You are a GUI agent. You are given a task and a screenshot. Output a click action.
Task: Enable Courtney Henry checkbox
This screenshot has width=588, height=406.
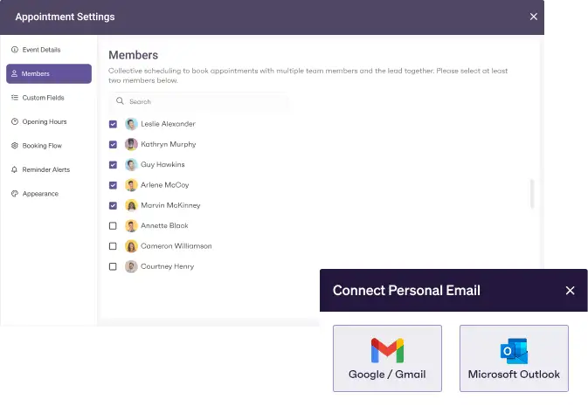[x=113, y=266]
